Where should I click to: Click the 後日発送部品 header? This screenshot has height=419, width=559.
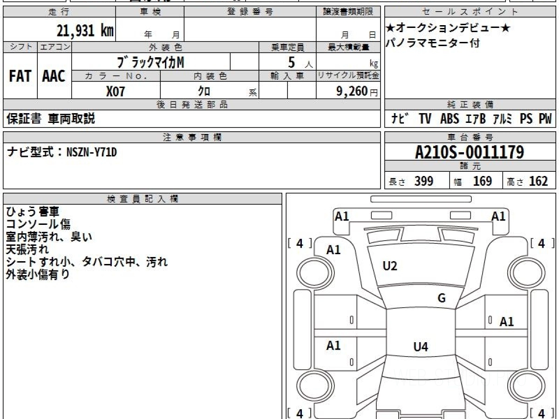(x=192, y=105)
